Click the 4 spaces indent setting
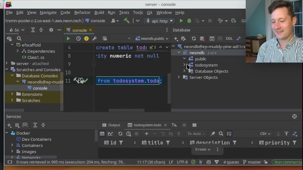The height and width of the screenshot is (170, 303). point(231,162)
